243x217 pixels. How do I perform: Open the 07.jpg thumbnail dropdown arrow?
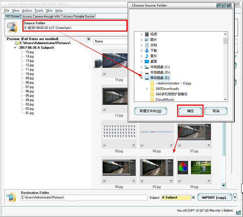tap(209, 145)
